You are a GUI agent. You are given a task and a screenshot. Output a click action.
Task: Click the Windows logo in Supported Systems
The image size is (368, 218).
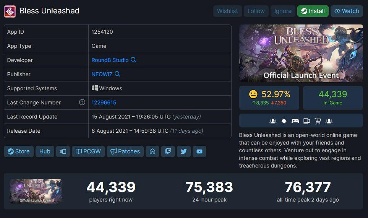pyautogui.click(x=95, y=88)
